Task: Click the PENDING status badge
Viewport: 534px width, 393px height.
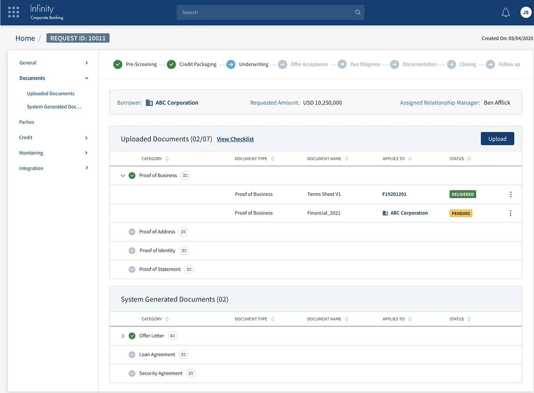Action: [x=461, y=214]
